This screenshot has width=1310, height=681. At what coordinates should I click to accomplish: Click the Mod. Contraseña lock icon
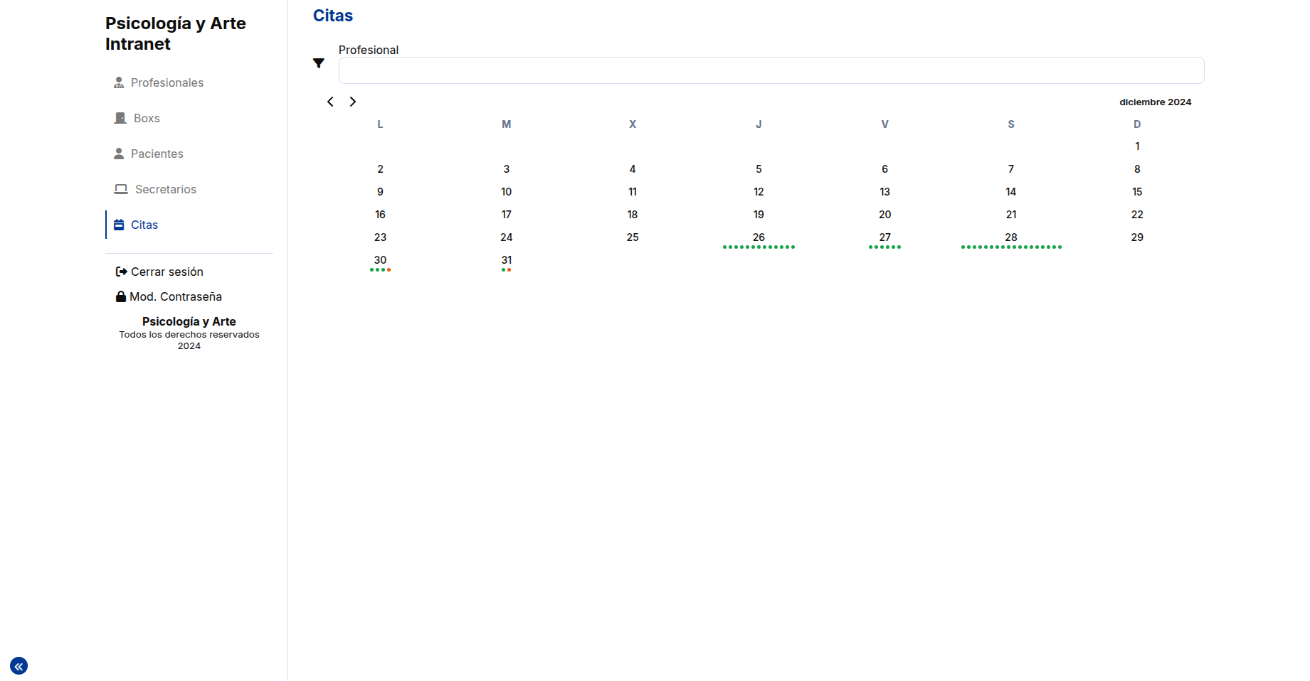121,296
